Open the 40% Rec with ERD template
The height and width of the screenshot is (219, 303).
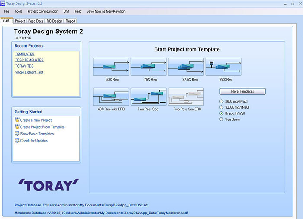(111, 97)
